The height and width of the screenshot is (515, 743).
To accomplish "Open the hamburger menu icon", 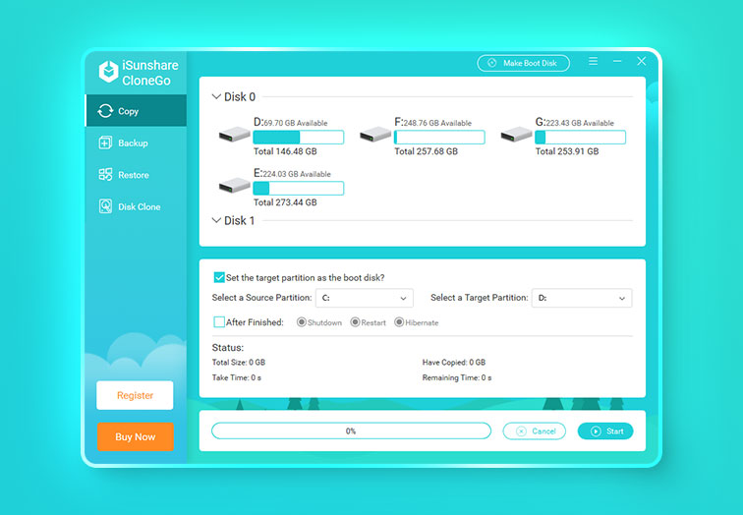I will click(593, 61).
